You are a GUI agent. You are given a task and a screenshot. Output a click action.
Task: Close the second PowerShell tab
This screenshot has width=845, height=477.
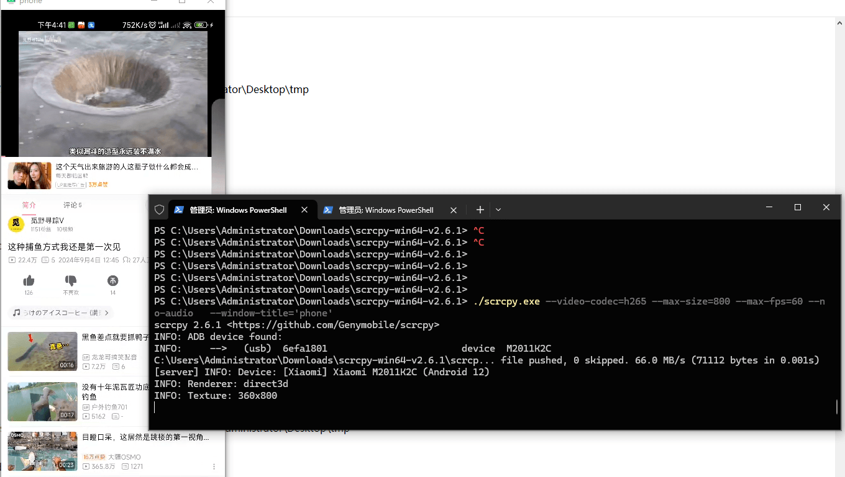454,210
